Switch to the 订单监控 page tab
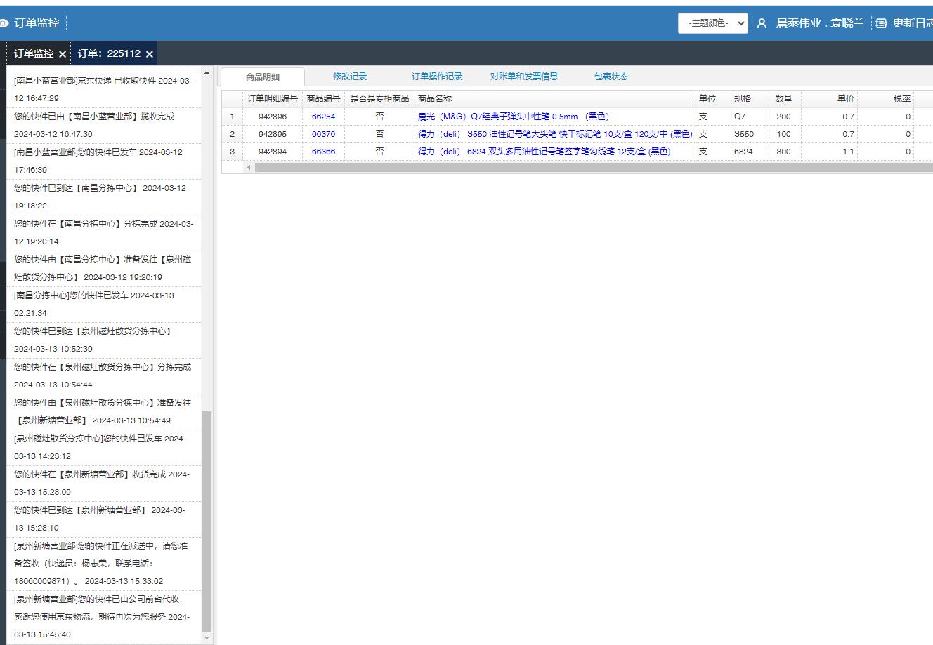Image resolution: width=933 pixels, height=645 pixels. pyautogui.click(x=34, y=53)
